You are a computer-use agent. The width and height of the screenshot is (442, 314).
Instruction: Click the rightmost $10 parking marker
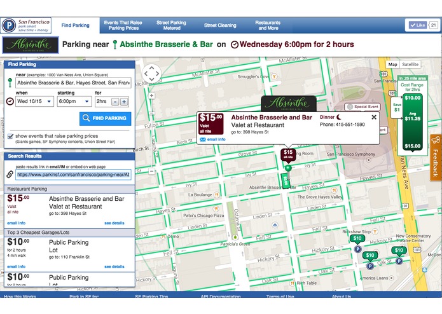point(399,250)
